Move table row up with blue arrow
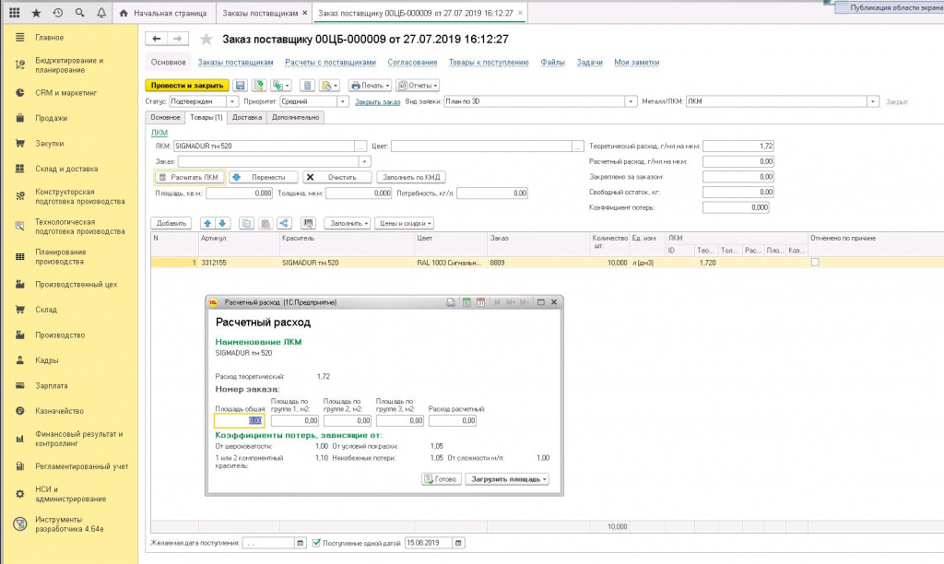Screen dimensions: 944x564 [x=207, y=223]
